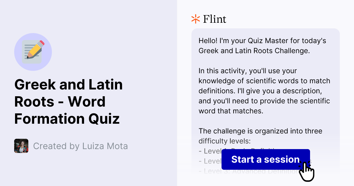Click the Level 2 list item
Screen dimensions: 354x186
(x=209, y=161)
